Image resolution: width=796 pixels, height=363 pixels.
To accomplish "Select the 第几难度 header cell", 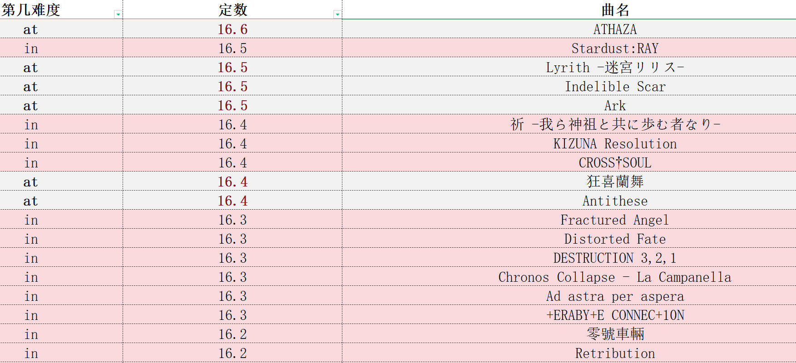I will [x=61, y=10].
